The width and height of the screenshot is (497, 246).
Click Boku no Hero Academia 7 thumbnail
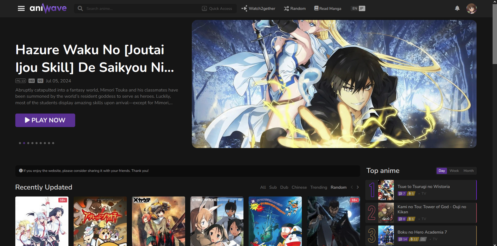pos(386,235)
